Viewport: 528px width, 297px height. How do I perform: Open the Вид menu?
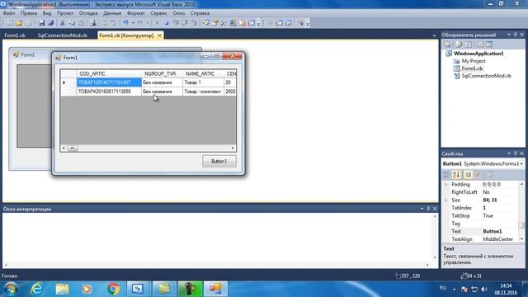tap(47, 13)
